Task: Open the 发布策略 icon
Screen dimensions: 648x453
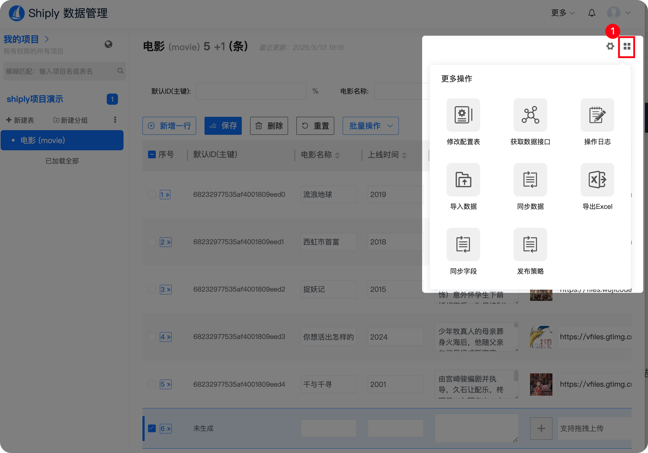Action: [530, 244]
